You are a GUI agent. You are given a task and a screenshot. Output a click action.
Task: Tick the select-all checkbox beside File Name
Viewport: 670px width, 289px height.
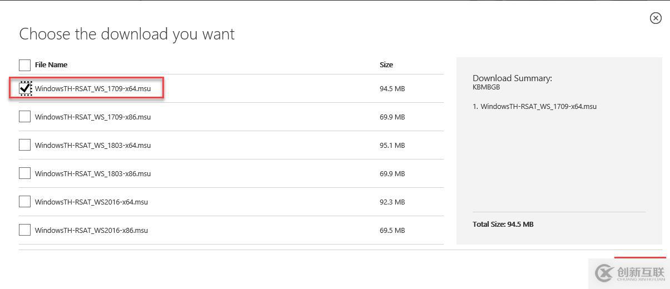24,65
